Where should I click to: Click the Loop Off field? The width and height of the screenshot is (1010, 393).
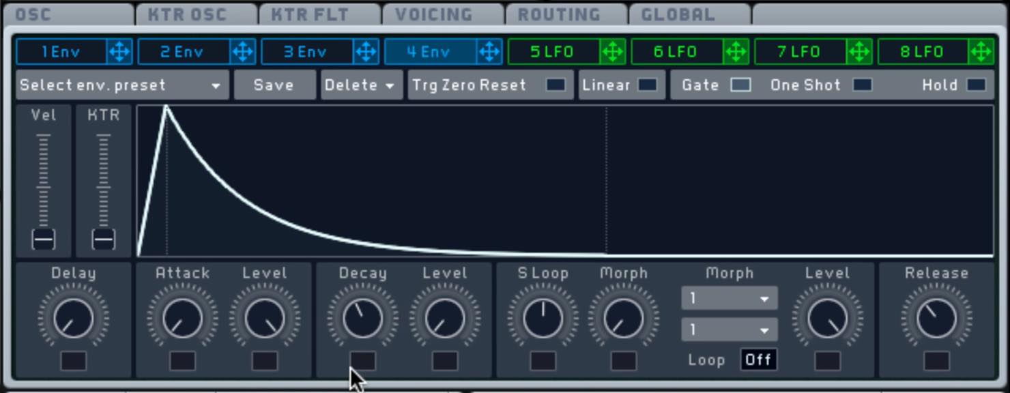[759, 360]
